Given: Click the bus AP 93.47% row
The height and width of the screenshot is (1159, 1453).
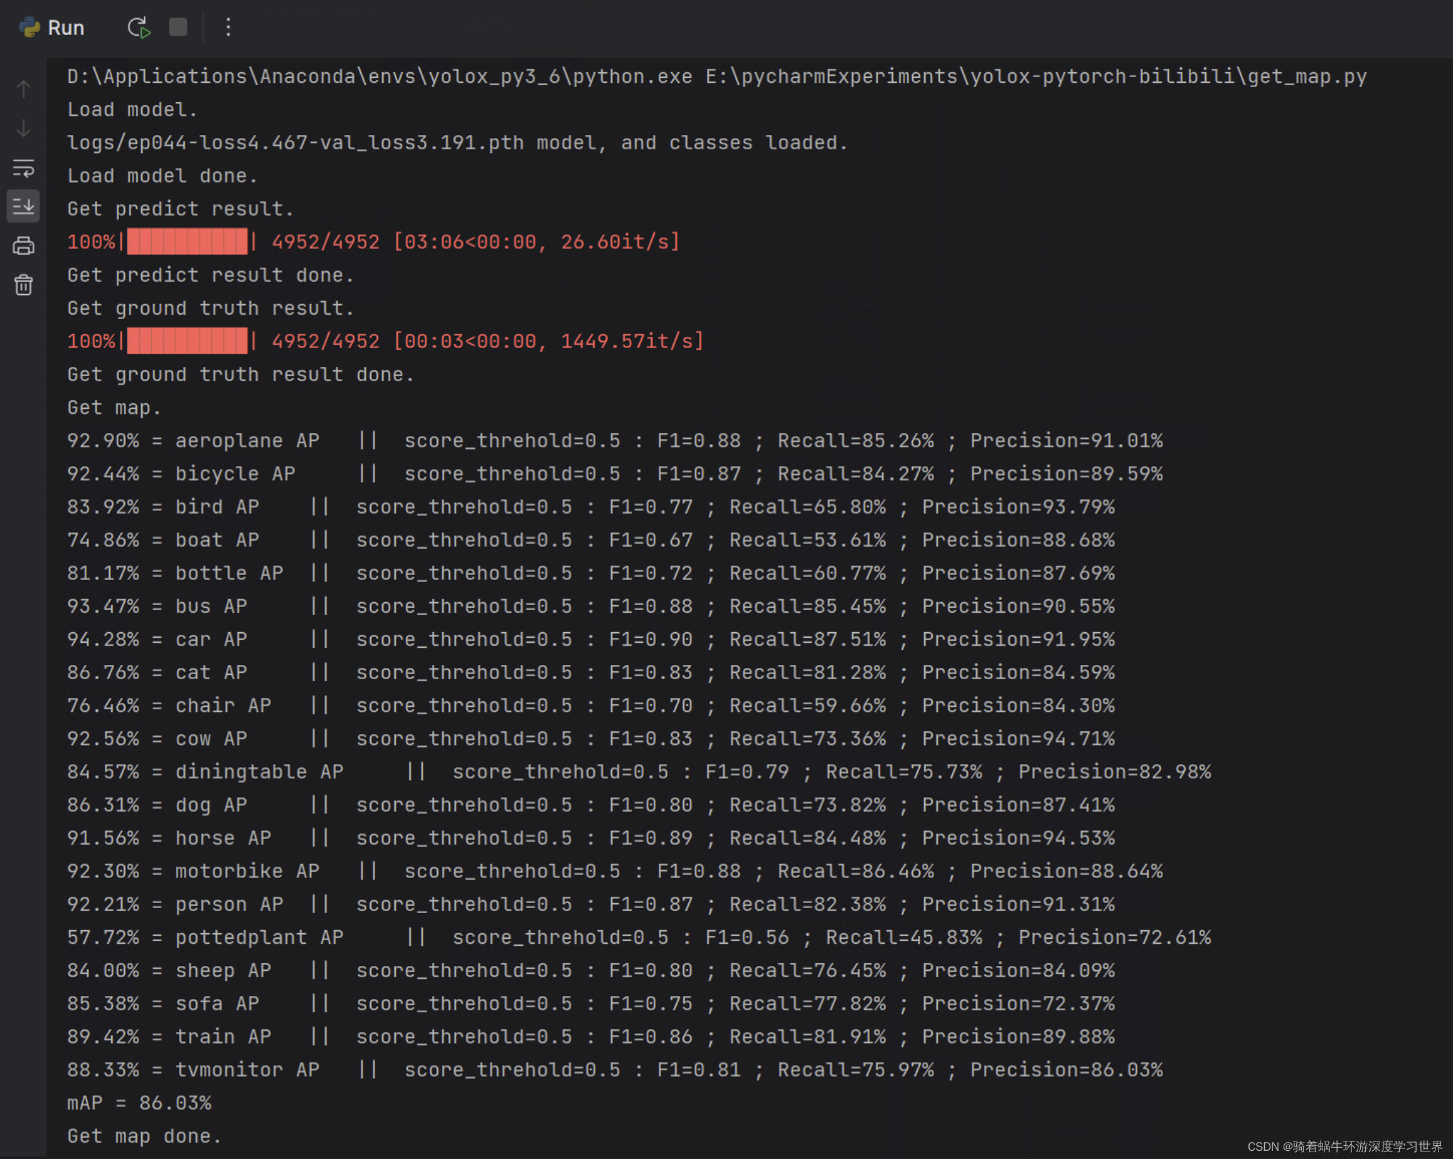Looking at the screenshot, I should point(591,606).
